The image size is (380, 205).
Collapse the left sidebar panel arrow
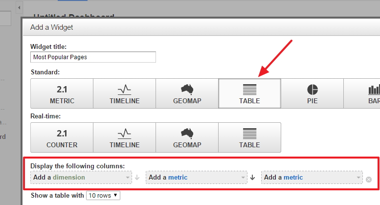[19, 7]
